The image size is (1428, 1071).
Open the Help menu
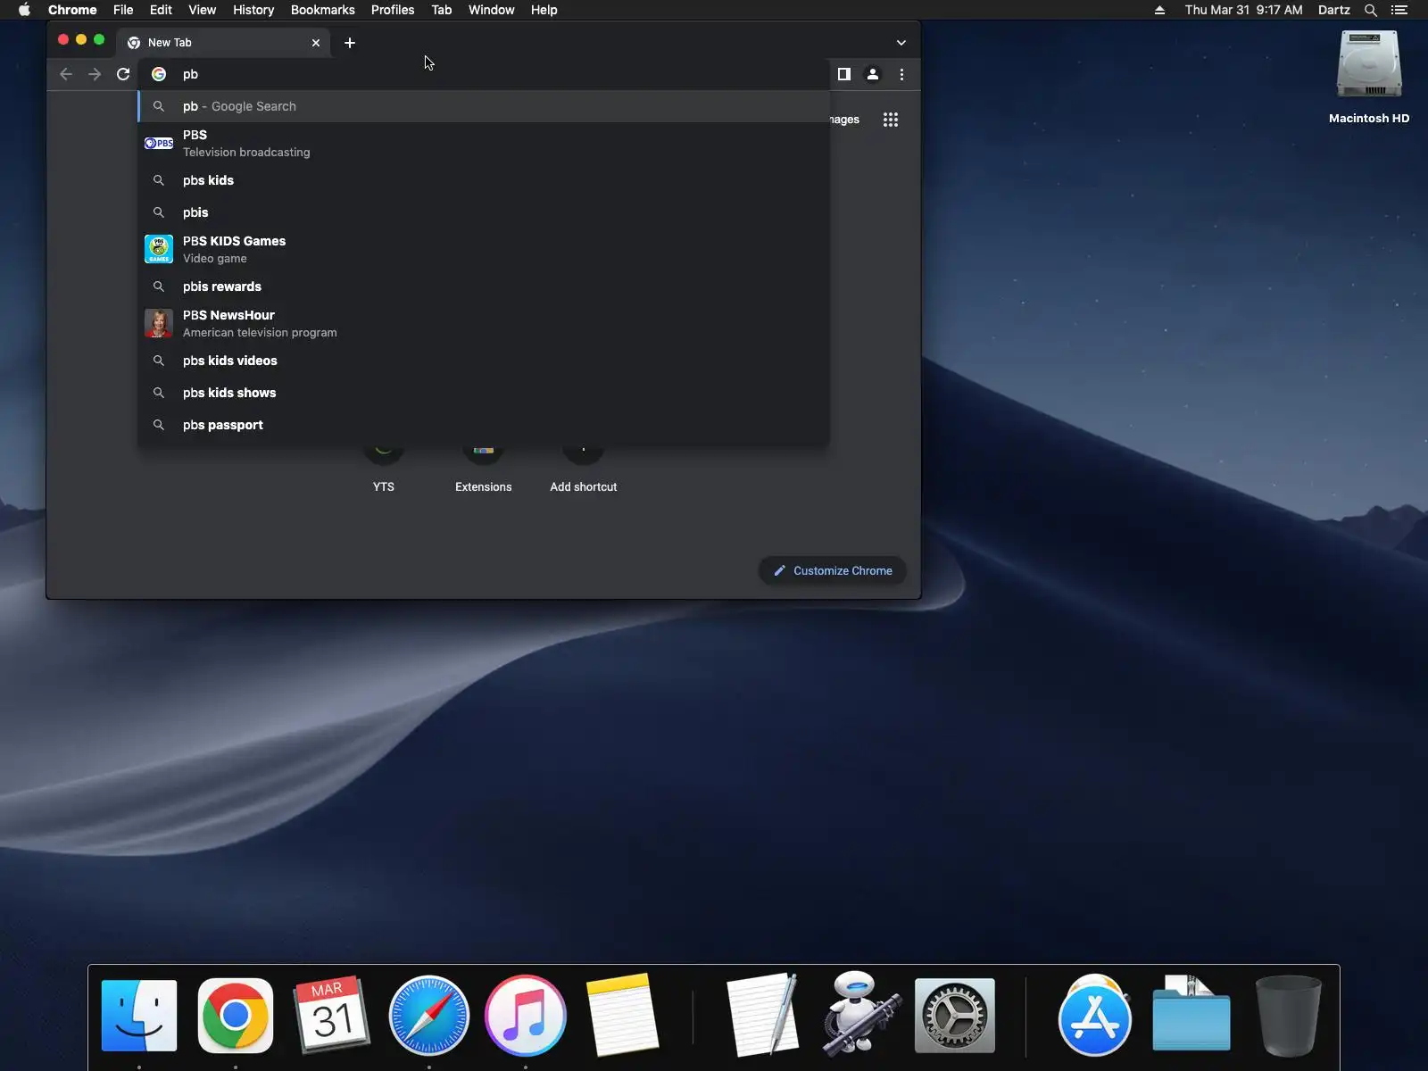544,10
